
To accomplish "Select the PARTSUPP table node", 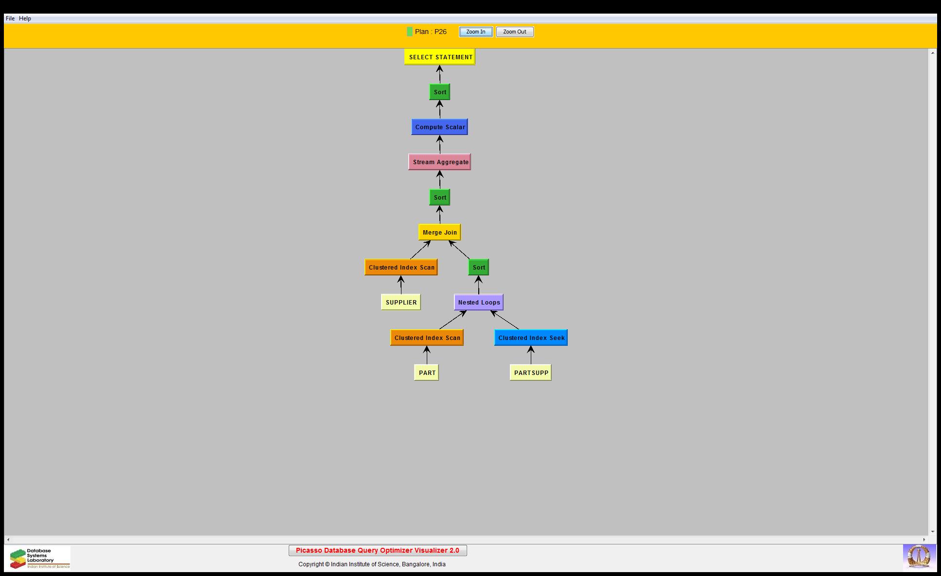I will coord(531,373).
